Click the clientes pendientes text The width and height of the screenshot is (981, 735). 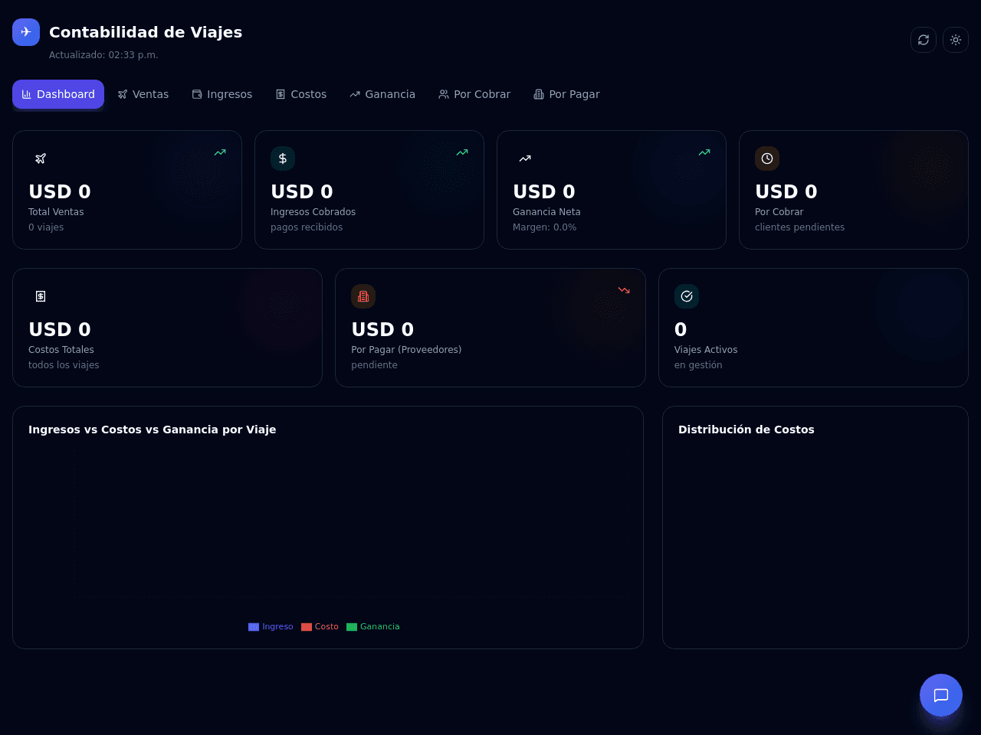[799, 227]
